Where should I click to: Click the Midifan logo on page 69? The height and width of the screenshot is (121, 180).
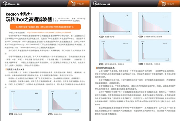click(x=99, y=4)
